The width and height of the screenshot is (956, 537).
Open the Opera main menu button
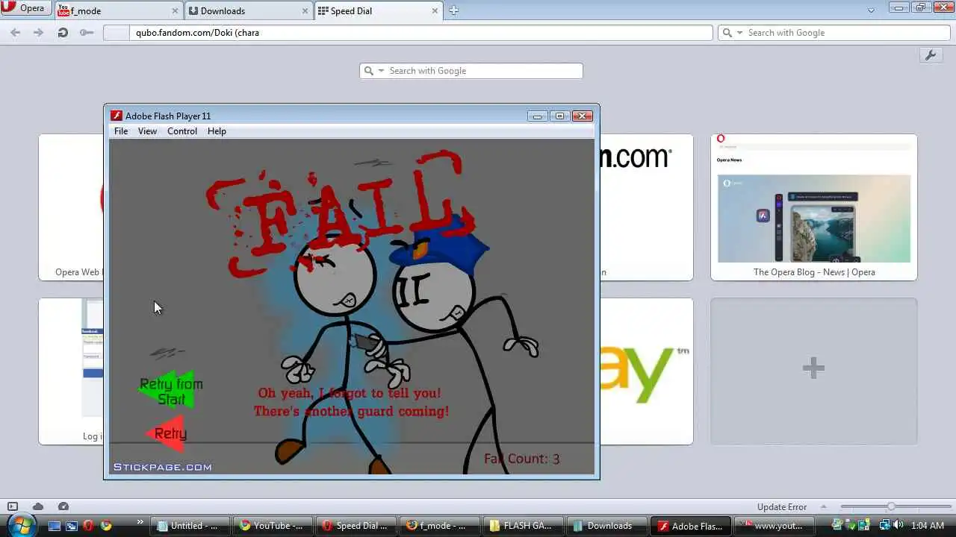(26, 8)
